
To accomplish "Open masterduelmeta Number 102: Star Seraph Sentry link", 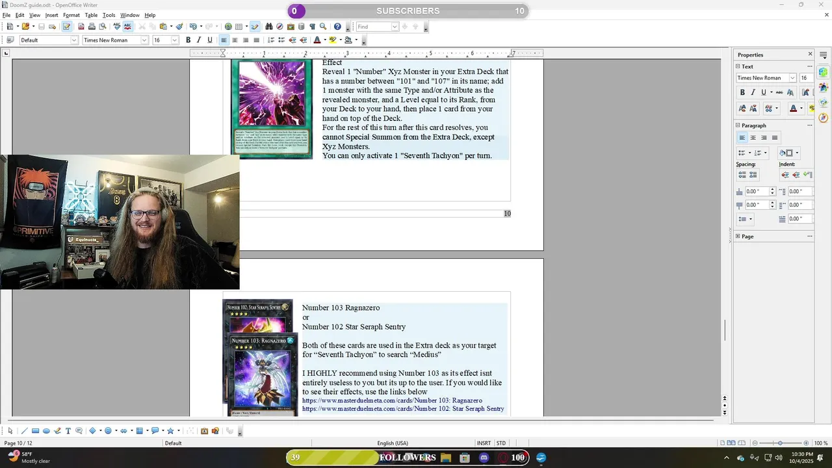I will click(403, 409).
